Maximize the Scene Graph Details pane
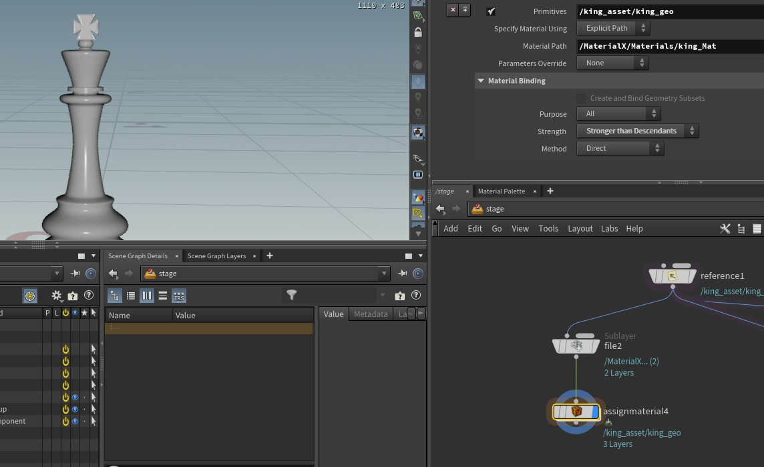Viewport: 764px width, 467px height. point(408,256)
